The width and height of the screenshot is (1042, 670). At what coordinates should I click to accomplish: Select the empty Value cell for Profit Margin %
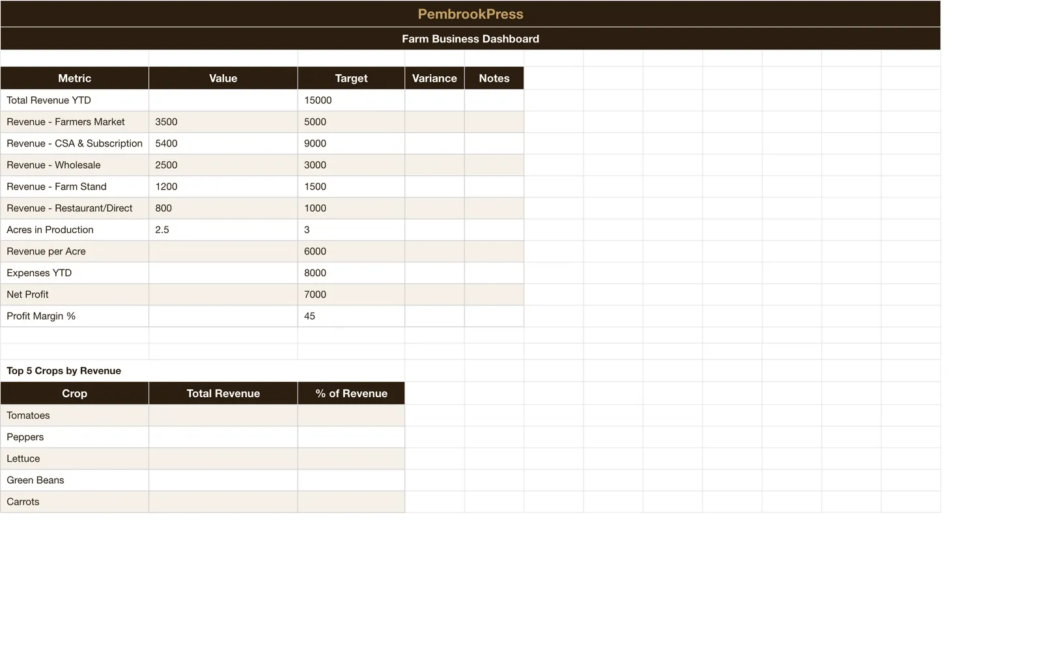click(x=223, y=316)
